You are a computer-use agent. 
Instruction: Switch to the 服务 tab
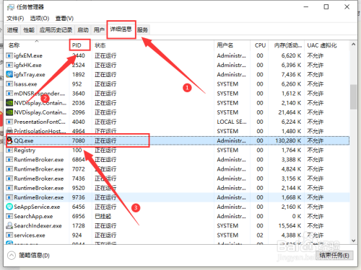(x=142, y=30)
